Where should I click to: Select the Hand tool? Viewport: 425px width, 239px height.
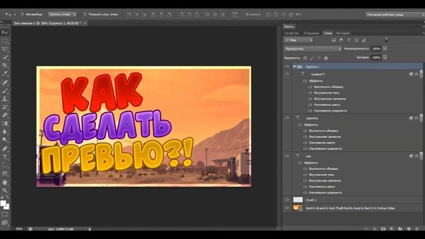(x=5, y=183)
